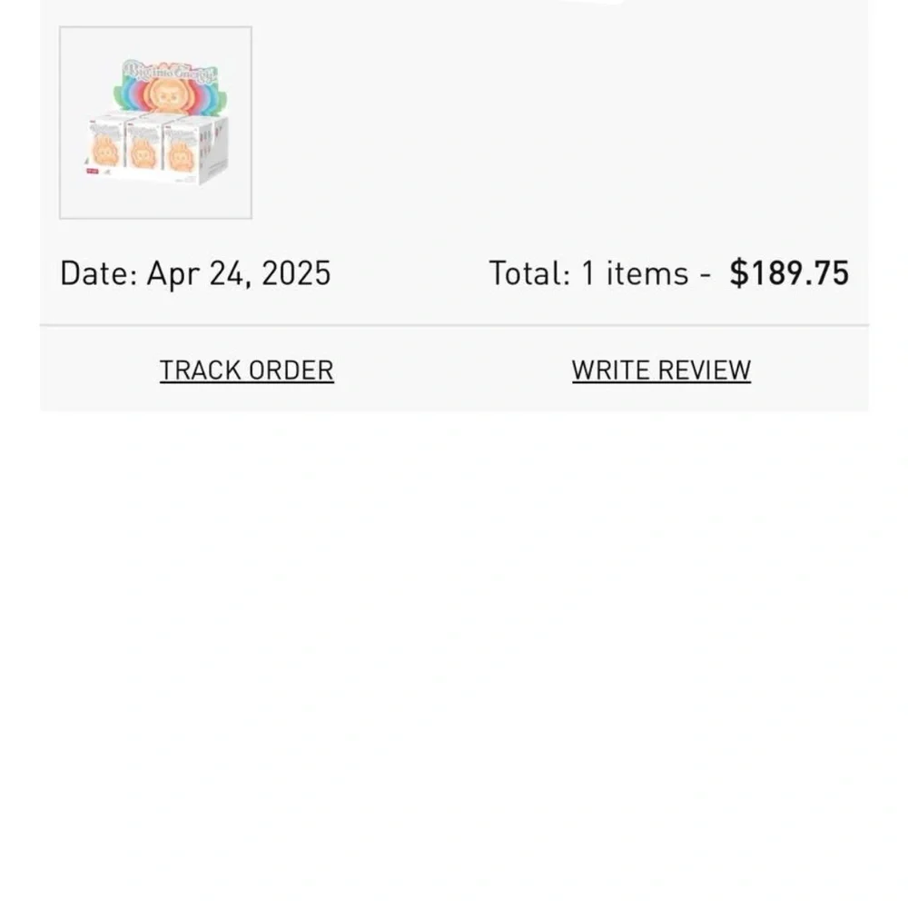The image size is (908, 908).
Task: Click the 'Date:' label text
Action: coord(98,273)
